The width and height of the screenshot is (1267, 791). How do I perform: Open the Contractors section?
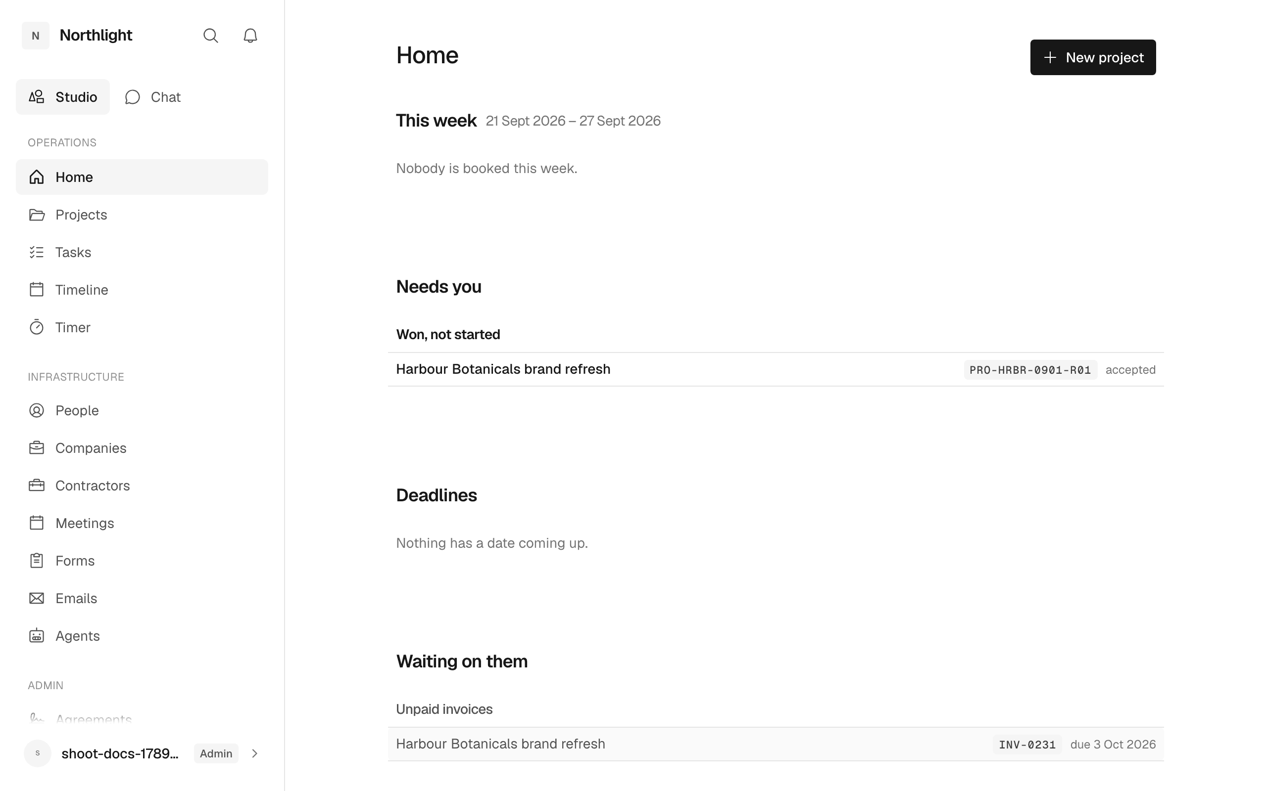pyautogui.click(x=142, y=485)
